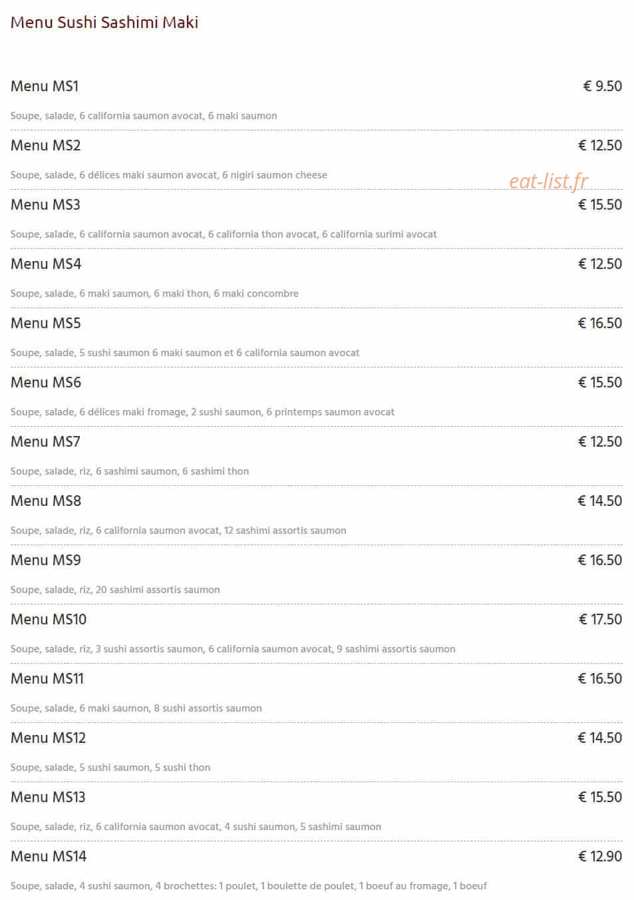Select Menu MS8 item
The height and width of the screenshot is (900, 634).
pyautogui.click(x=46, y=501)
